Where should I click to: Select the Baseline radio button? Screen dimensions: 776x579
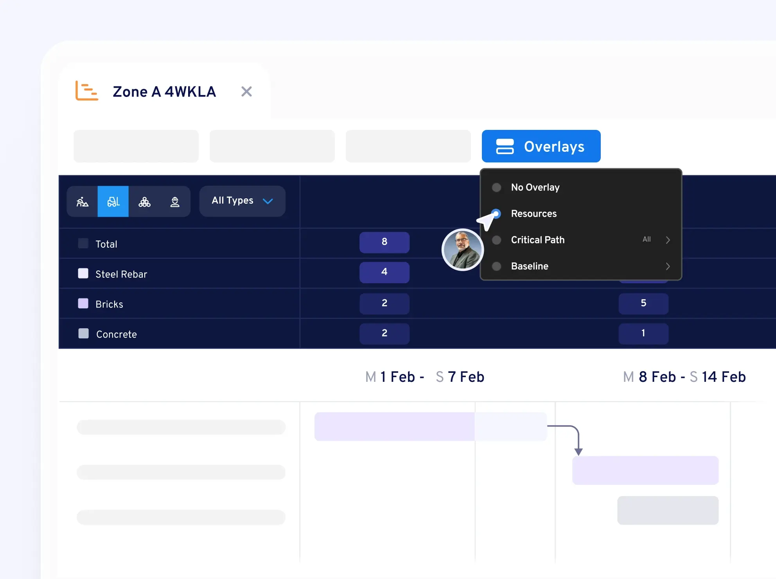pos(496,266)
